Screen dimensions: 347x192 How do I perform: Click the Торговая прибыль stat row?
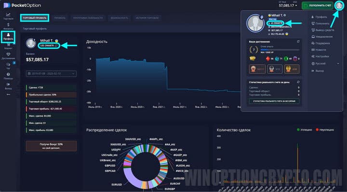[x=52, y=109]
